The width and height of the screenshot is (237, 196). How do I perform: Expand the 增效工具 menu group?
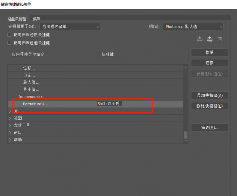tap(10, 125)
